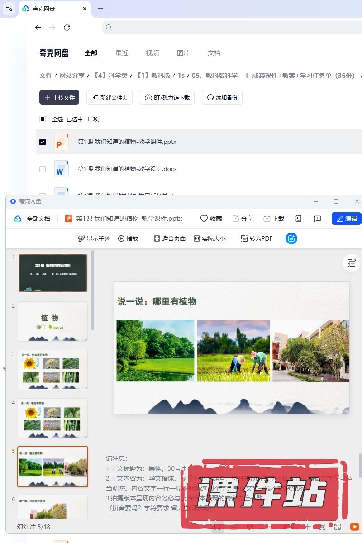Click the floating PDF export icon

tap(352, 263)
